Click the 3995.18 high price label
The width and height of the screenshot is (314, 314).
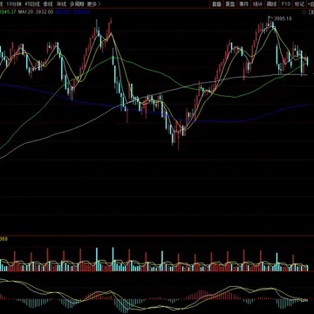(283, 18)
